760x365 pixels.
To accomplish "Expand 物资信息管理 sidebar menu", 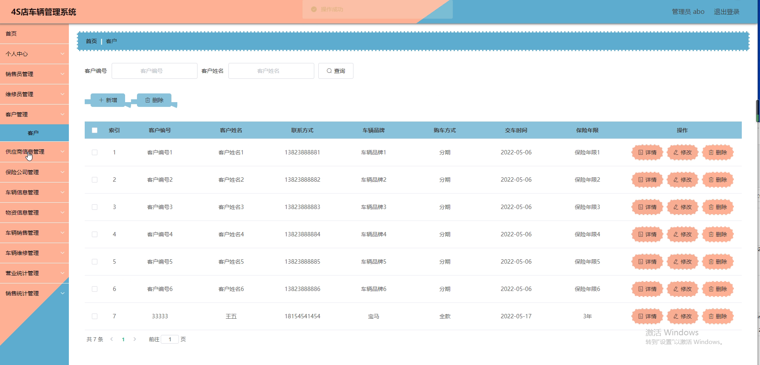I will 34,213.
